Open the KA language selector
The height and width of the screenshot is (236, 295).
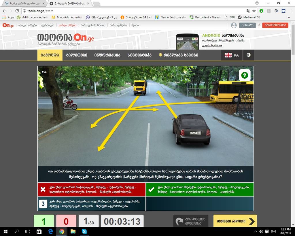(x=232, y=55)
